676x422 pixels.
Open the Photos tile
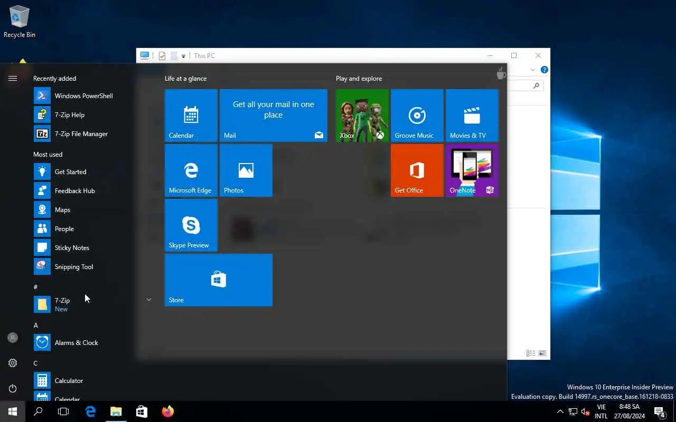point(246,170)
